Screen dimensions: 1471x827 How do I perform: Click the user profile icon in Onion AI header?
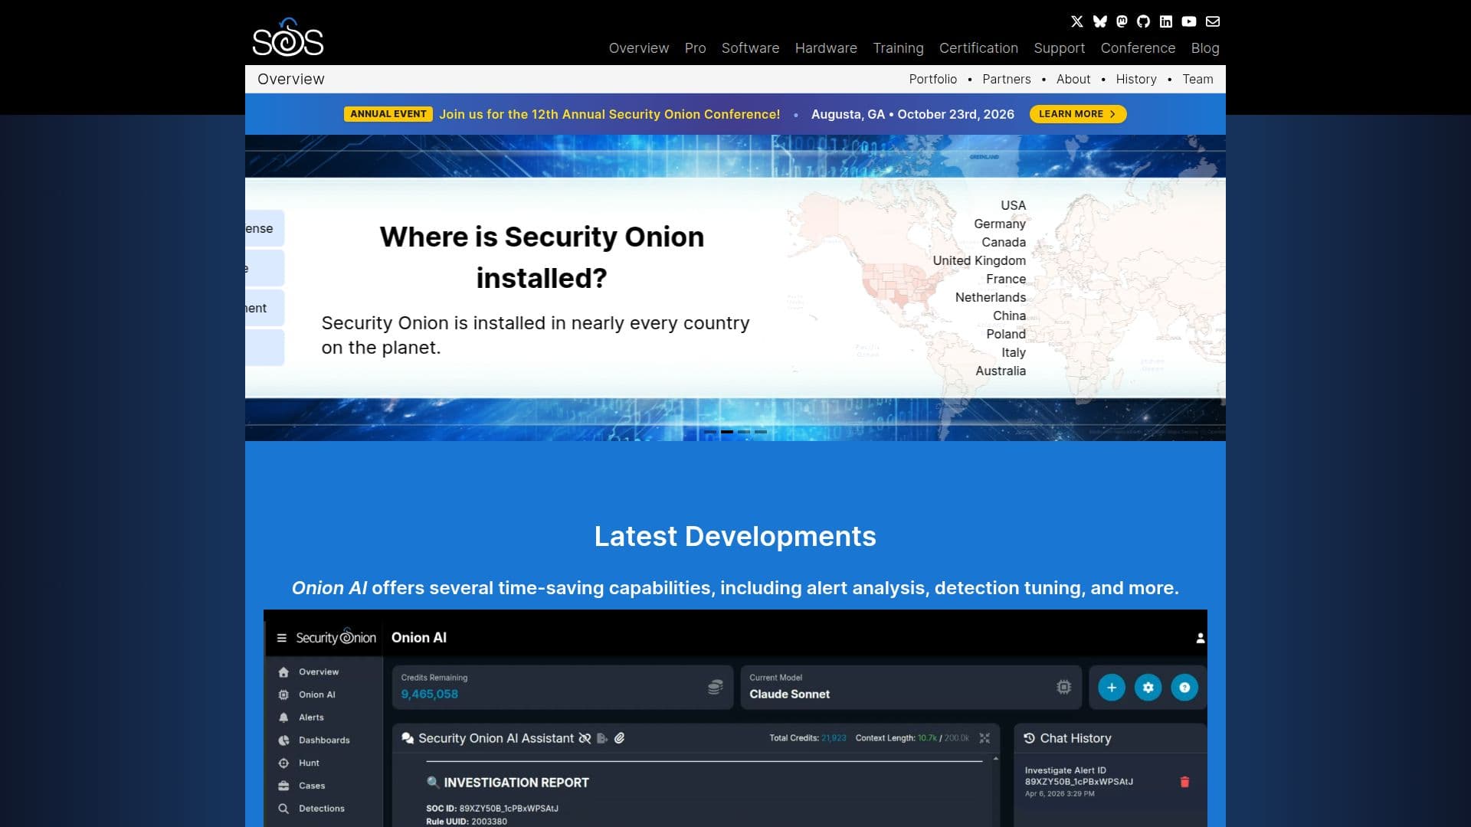[x=1200, y=638]
